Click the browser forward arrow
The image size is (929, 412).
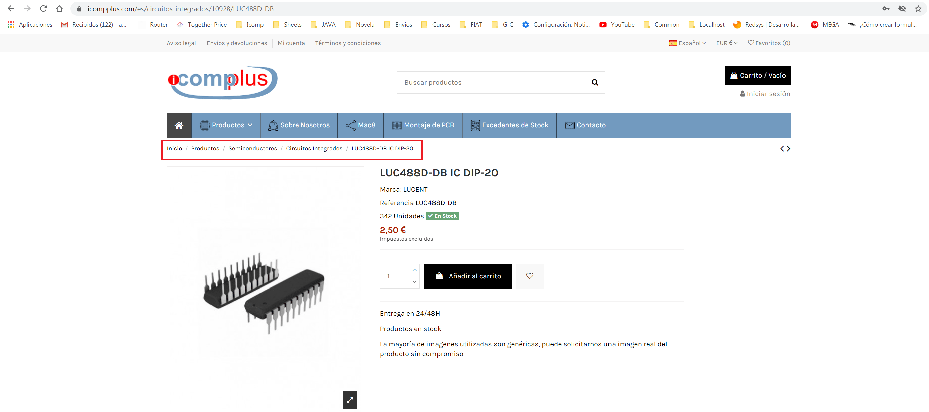click(27, 8)
